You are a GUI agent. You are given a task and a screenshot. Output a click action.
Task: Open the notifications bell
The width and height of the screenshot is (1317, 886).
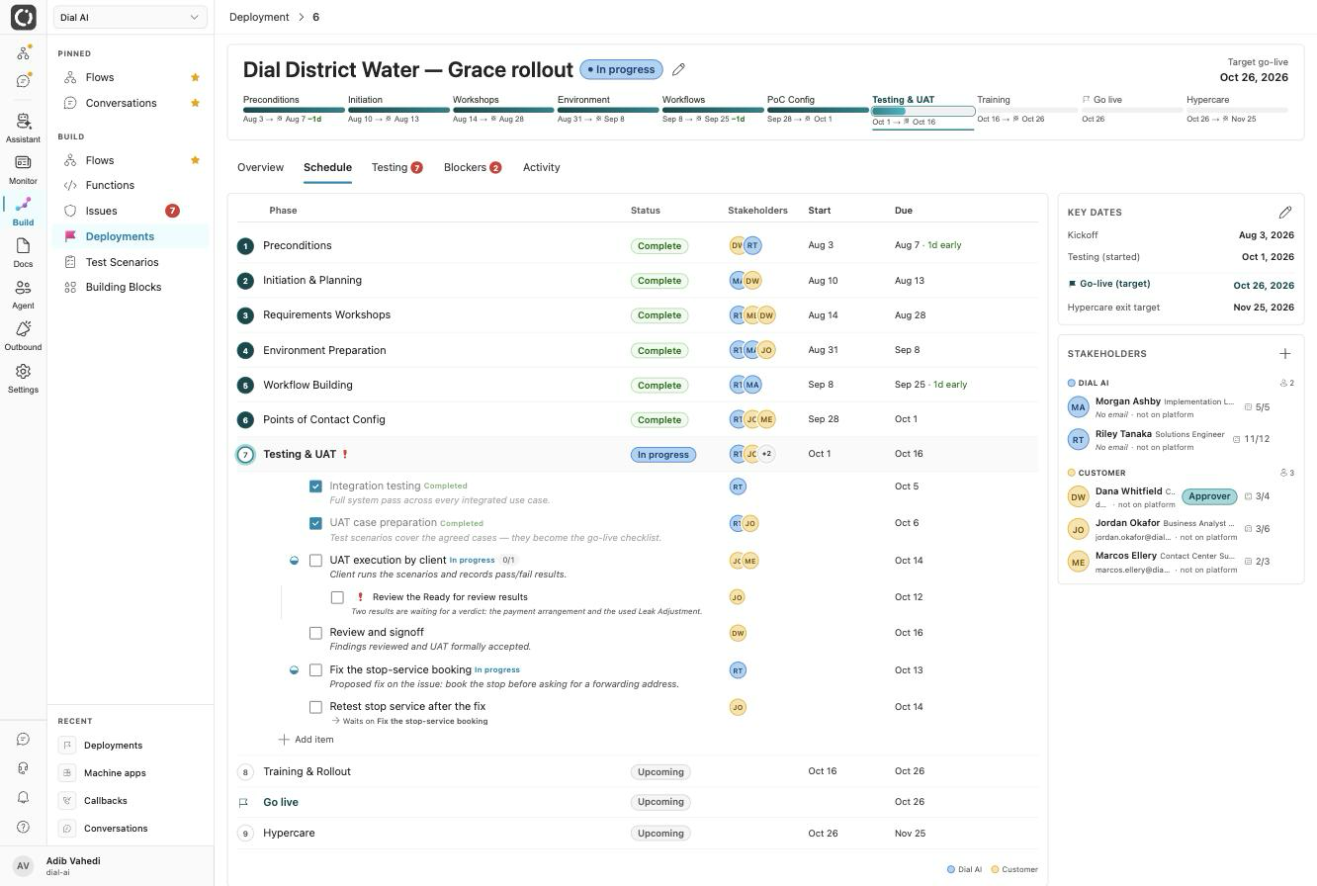[23, 798]
